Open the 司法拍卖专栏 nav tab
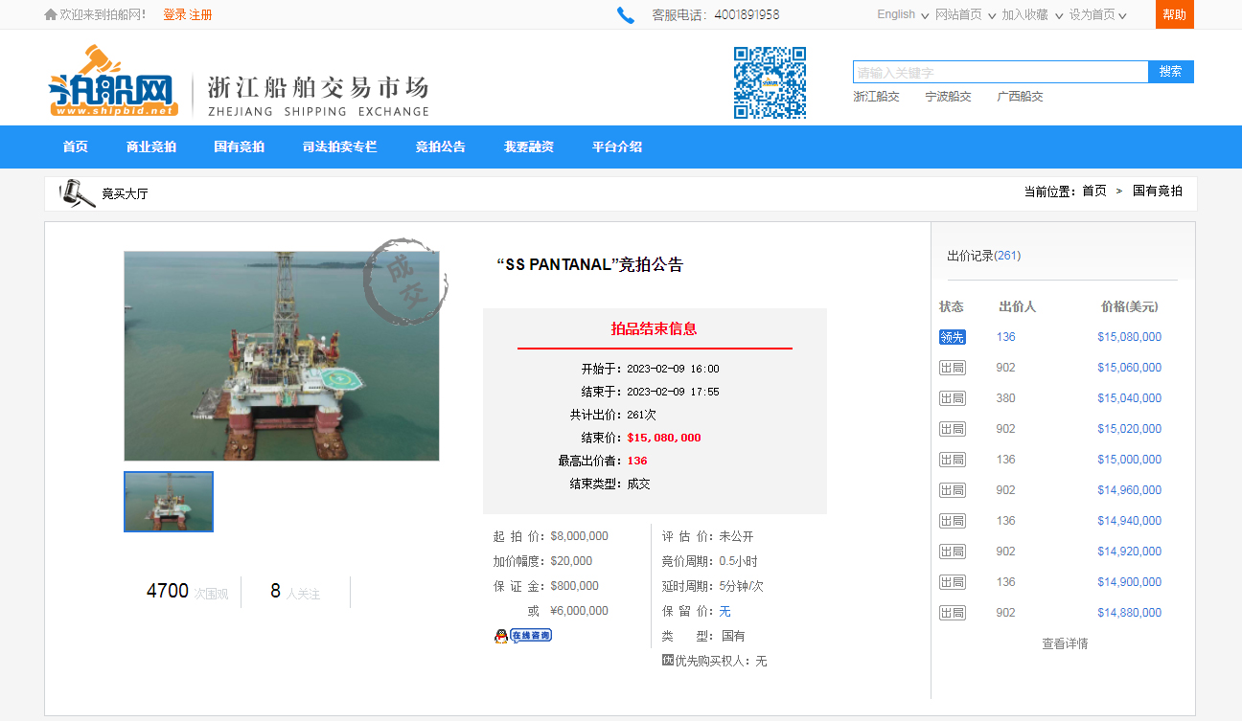 [339, 146]
